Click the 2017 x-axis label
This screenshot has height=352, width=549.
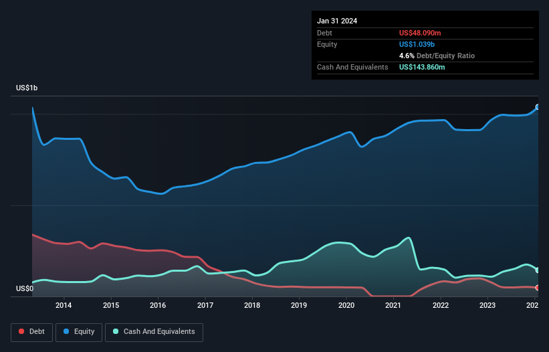click(x=205, y=305)
